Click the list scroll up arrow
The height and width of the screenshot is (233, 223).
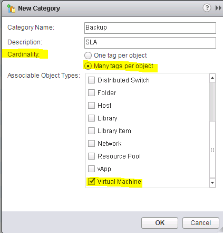[x=212, y=78]
